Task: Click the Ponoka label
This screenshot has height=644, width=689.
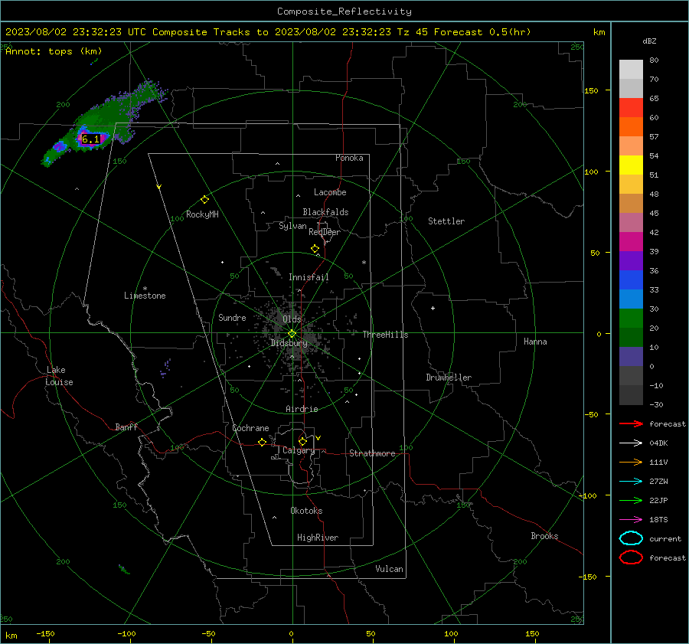Action: 349,158
